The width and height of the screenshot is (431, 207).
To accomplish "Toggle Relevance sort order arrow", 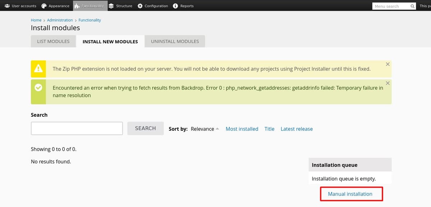I will 217,129.
